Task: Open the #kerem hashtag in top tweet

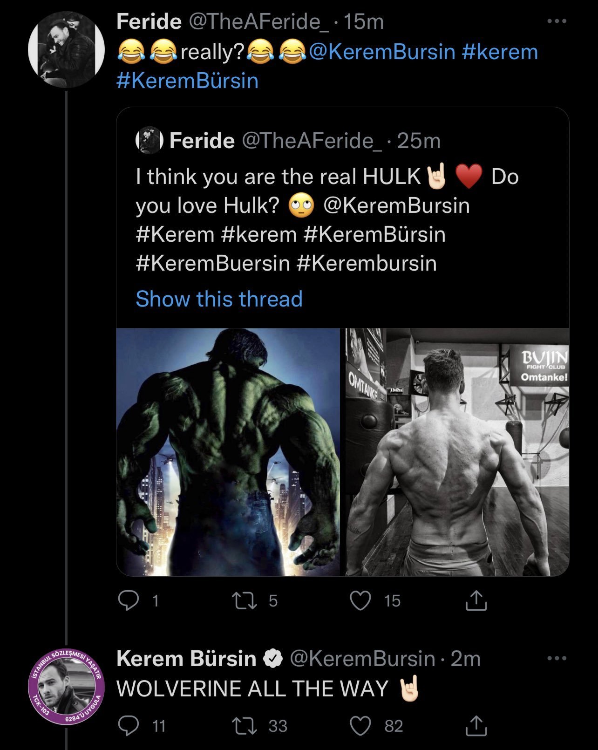Action: (500, 52)
